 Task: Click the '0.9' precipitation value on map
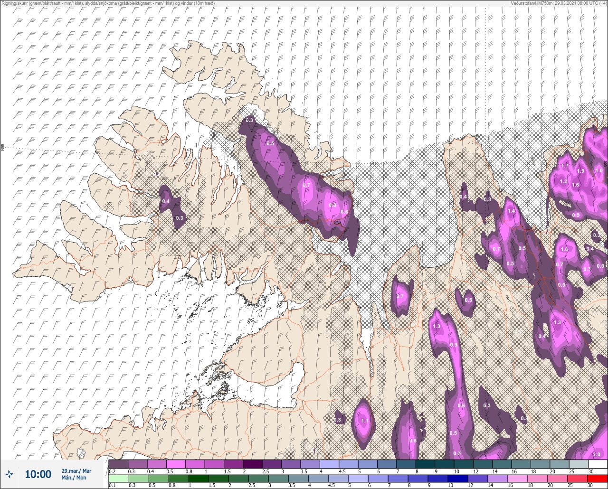[x=454, y=345]
